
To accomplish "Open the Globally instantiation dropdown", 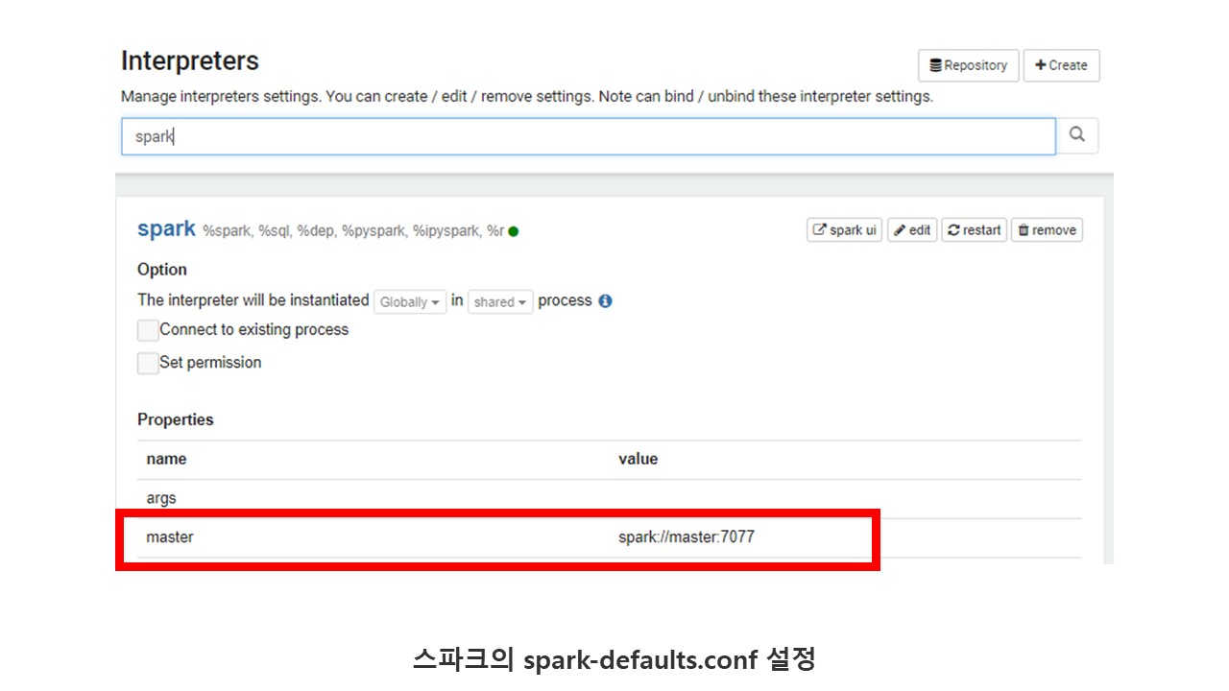I will (x=410, y=301).
